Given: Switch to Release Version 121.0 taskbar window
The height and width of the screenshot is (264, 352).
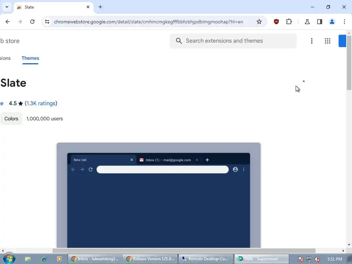Looking at the screenshot, I should pyautogui.click(x=151, y=259).
